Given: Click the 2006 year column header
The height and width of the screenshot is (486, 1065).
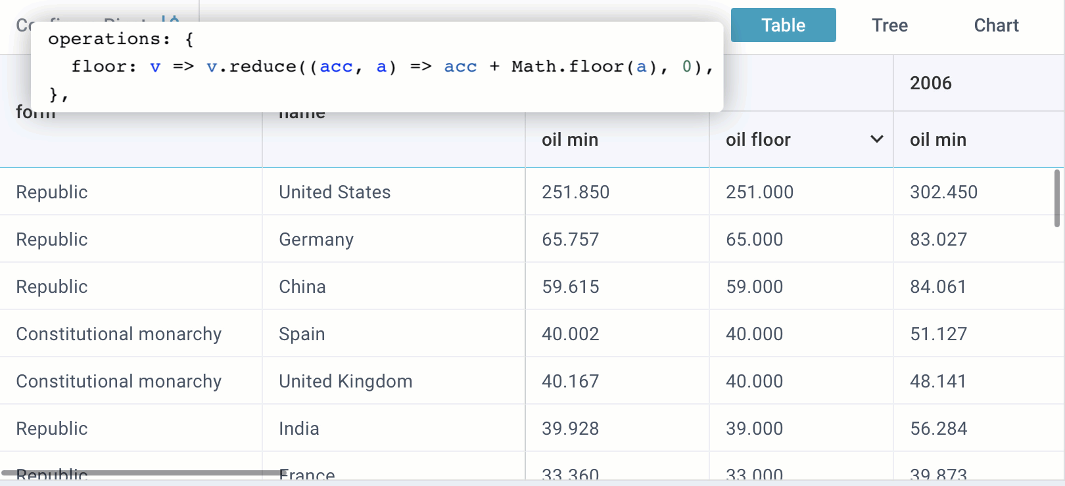Looking at the screenshot, I should click(930, 83).
